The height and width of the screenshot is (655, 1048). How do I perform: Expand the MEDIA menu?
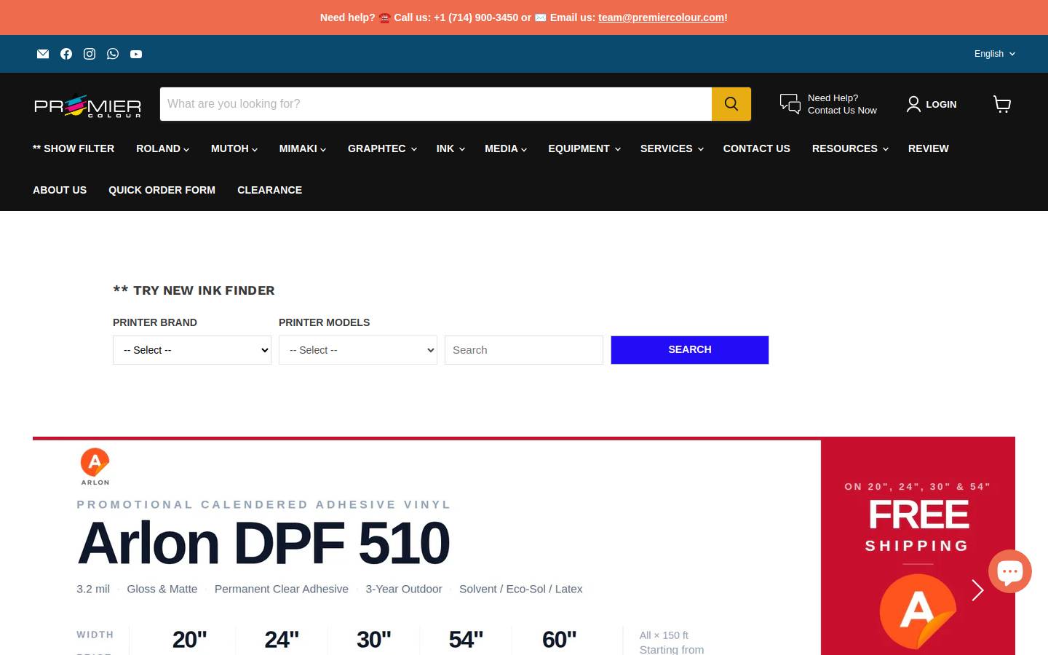(506, 148)
